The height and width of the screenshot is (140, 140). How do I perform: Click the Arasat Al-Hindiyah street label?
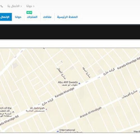[91, 112]
